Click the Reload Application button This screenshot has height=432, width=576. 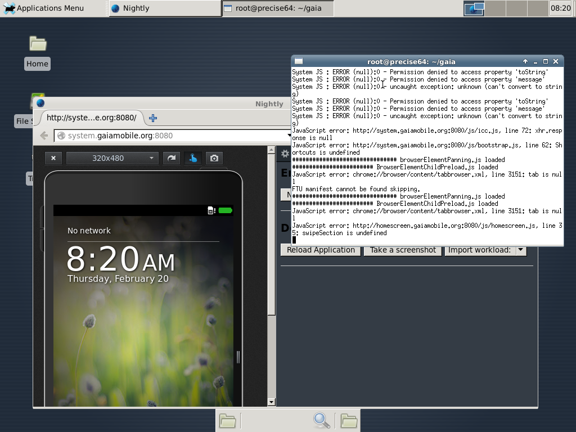(x=321, y=250)
